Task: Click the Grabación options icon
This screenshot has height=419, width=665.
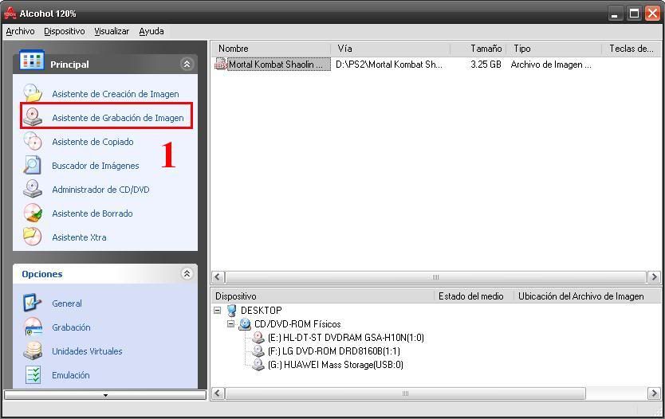Action: (33, 327)
